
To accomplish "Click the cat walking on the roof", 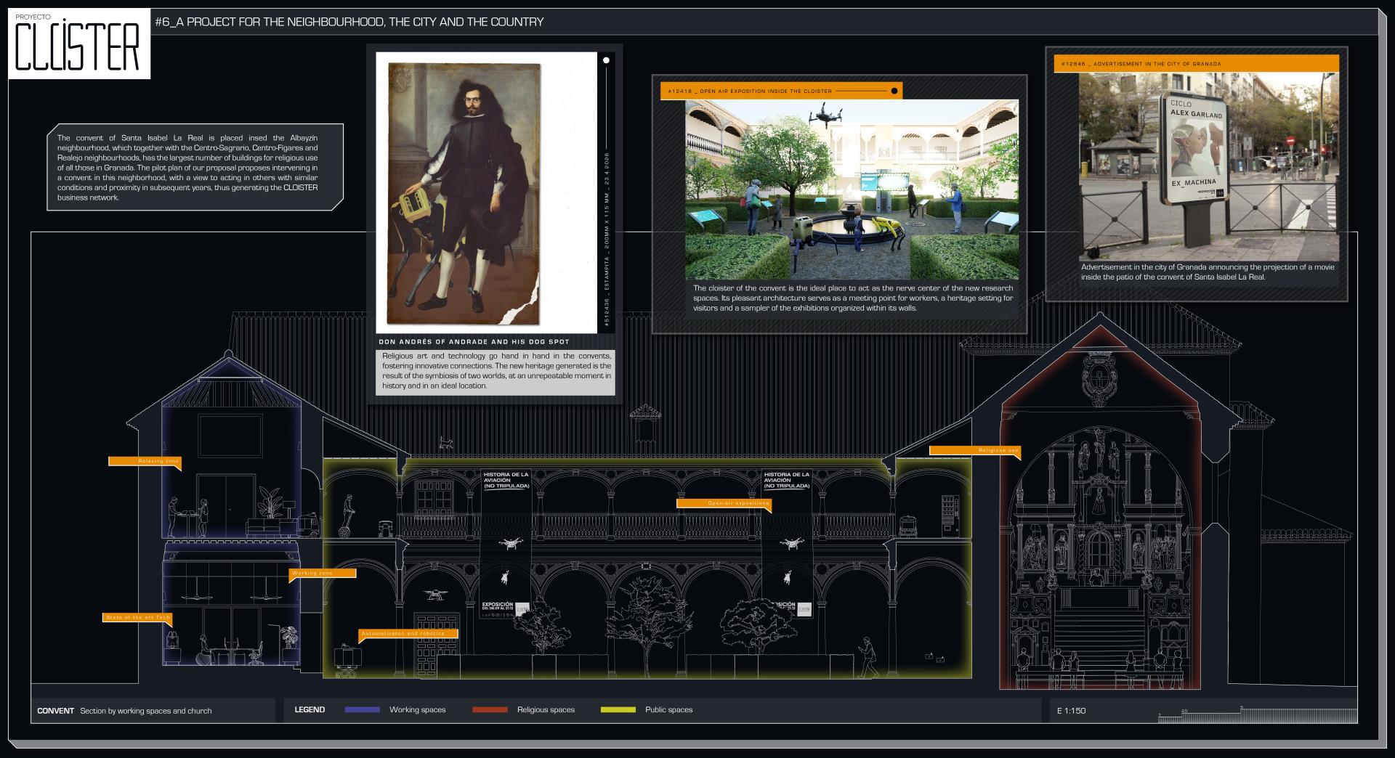I will click(x=445, y=442).
